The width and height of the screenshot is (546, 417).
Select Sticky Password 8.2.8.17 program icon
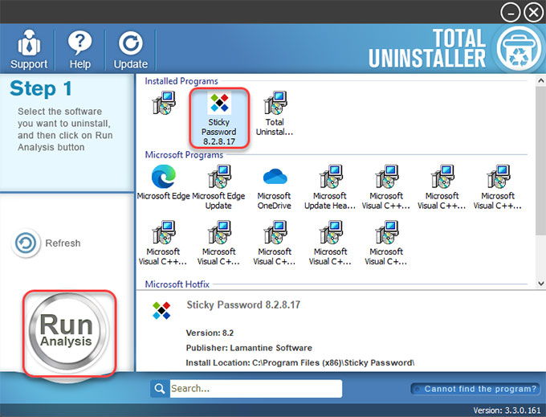point(219,117)
